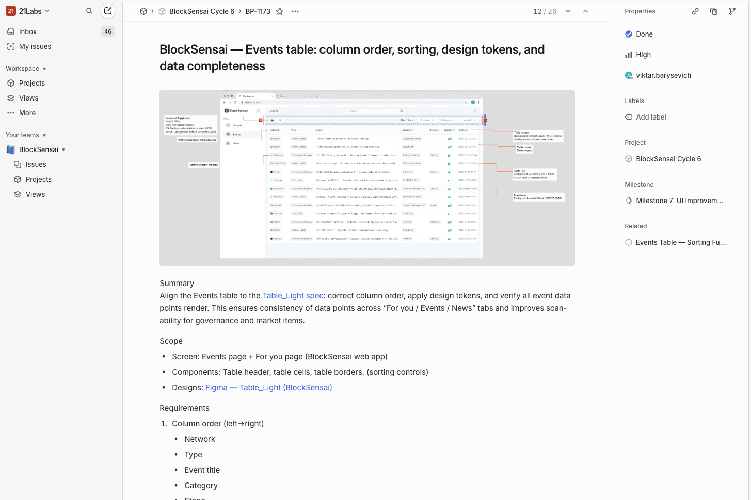Image resolution: width=751 pixels, height=500 pixels.
Task: Click the assignee avatar icon
Action: point(629,75)
